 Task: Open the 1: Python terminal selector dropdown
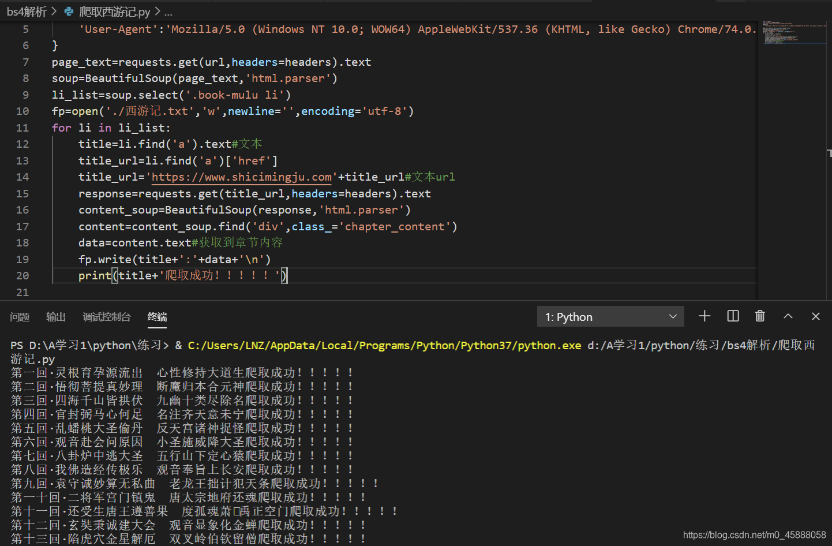[x=610, y=316]
